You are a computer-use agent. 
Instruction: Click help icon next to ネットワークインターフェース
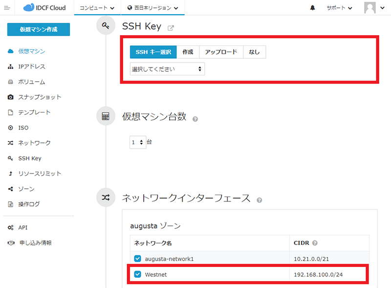coord(259,200)
